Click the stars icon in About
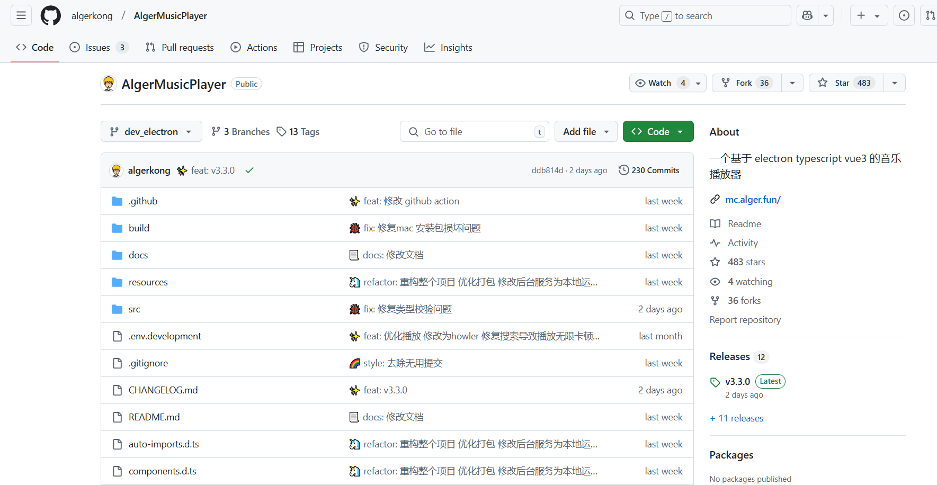Image resolution: width=937 pixels, height=485 pixels. [715, 262]
